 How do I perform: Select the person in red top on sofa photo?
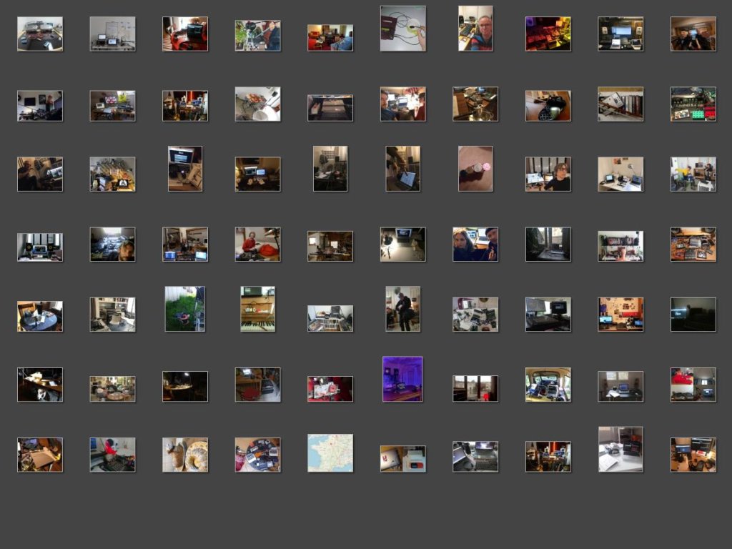click(257, 244)
